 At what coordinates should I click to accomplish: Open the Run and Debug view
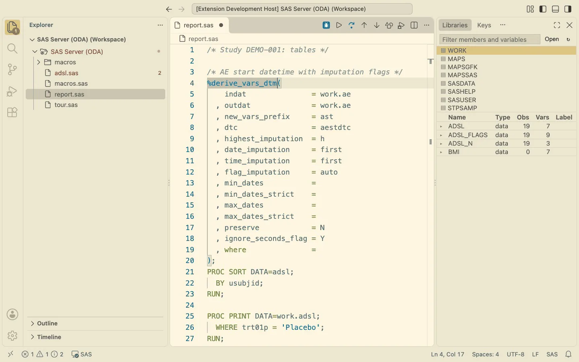click(x=12, y=91)
